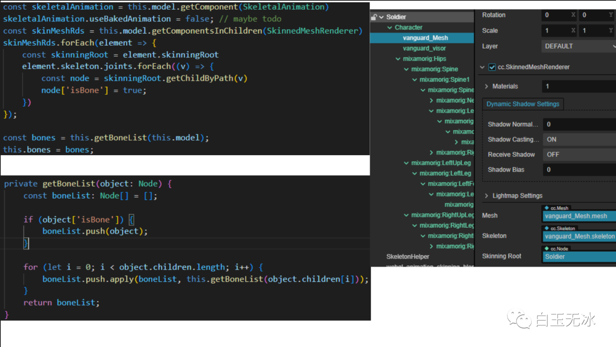
Task: Expand Lightmap Settings section
Action: coord(487,196)
